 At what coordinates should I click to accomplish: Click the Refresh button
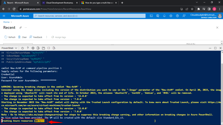[x=10, y=37]
